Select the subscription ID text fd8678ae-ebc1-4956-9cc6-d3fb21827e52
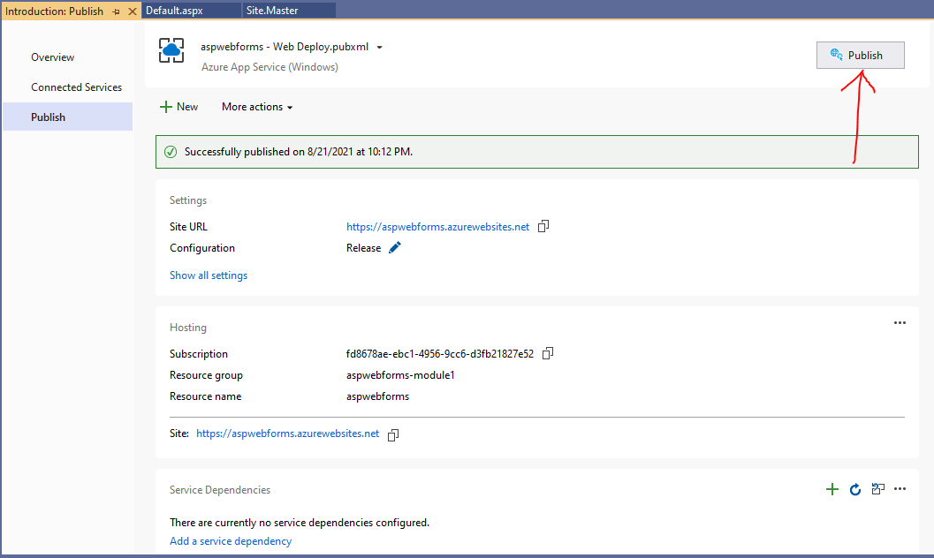Image resolution: width=934 pixels, height=558 pixels. pos(439,354)
